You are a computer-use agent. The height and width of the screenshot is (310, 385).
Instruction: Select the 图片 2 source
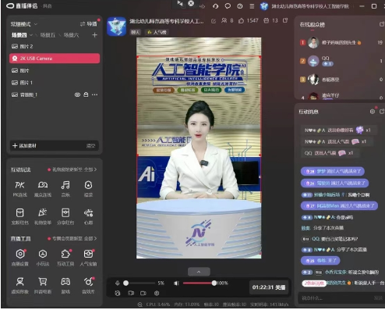[x=55, y=46]
